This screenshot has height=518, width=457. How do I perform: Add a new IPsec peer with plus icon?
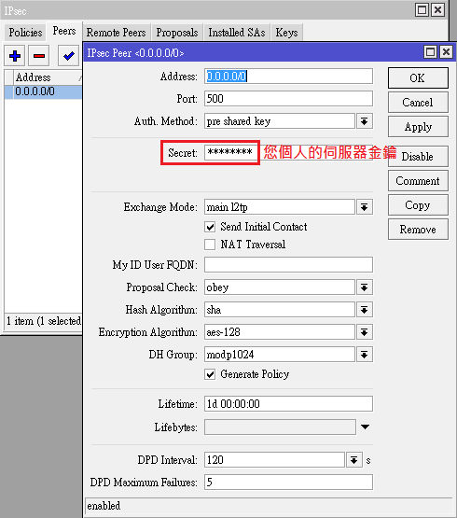click(x=15, y=56)
